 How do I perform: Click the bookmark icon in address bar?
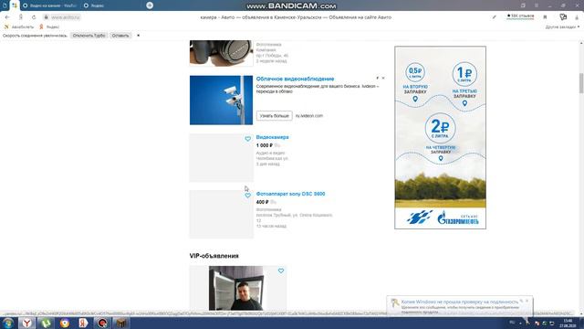click(x=546, y=17)
